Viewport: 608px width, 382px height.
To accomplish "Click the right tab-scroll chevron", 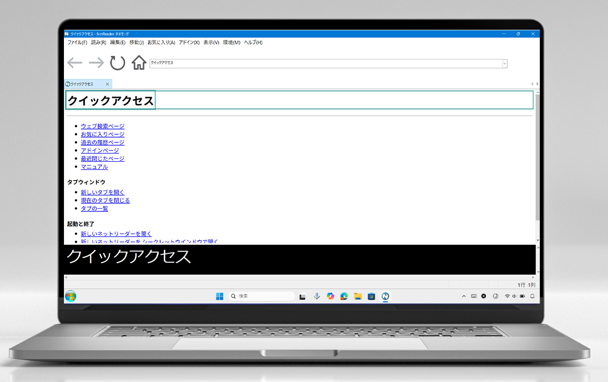I will pos(537,84).
